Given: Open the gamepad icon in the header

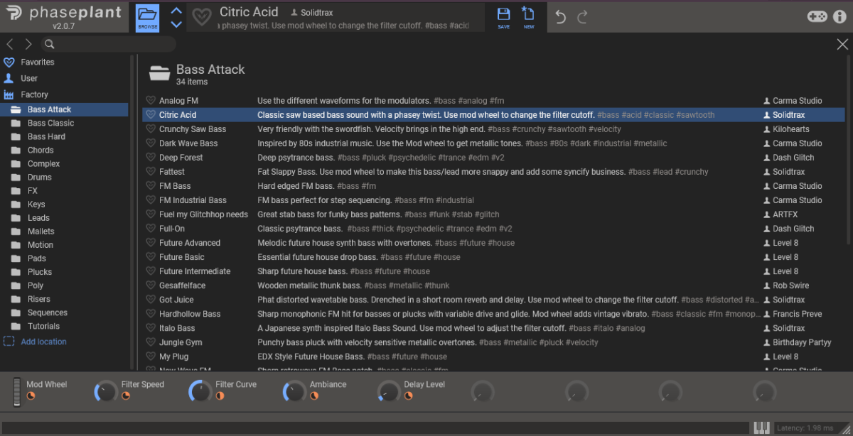Looking at the screenshot, I should pos(817,16).
